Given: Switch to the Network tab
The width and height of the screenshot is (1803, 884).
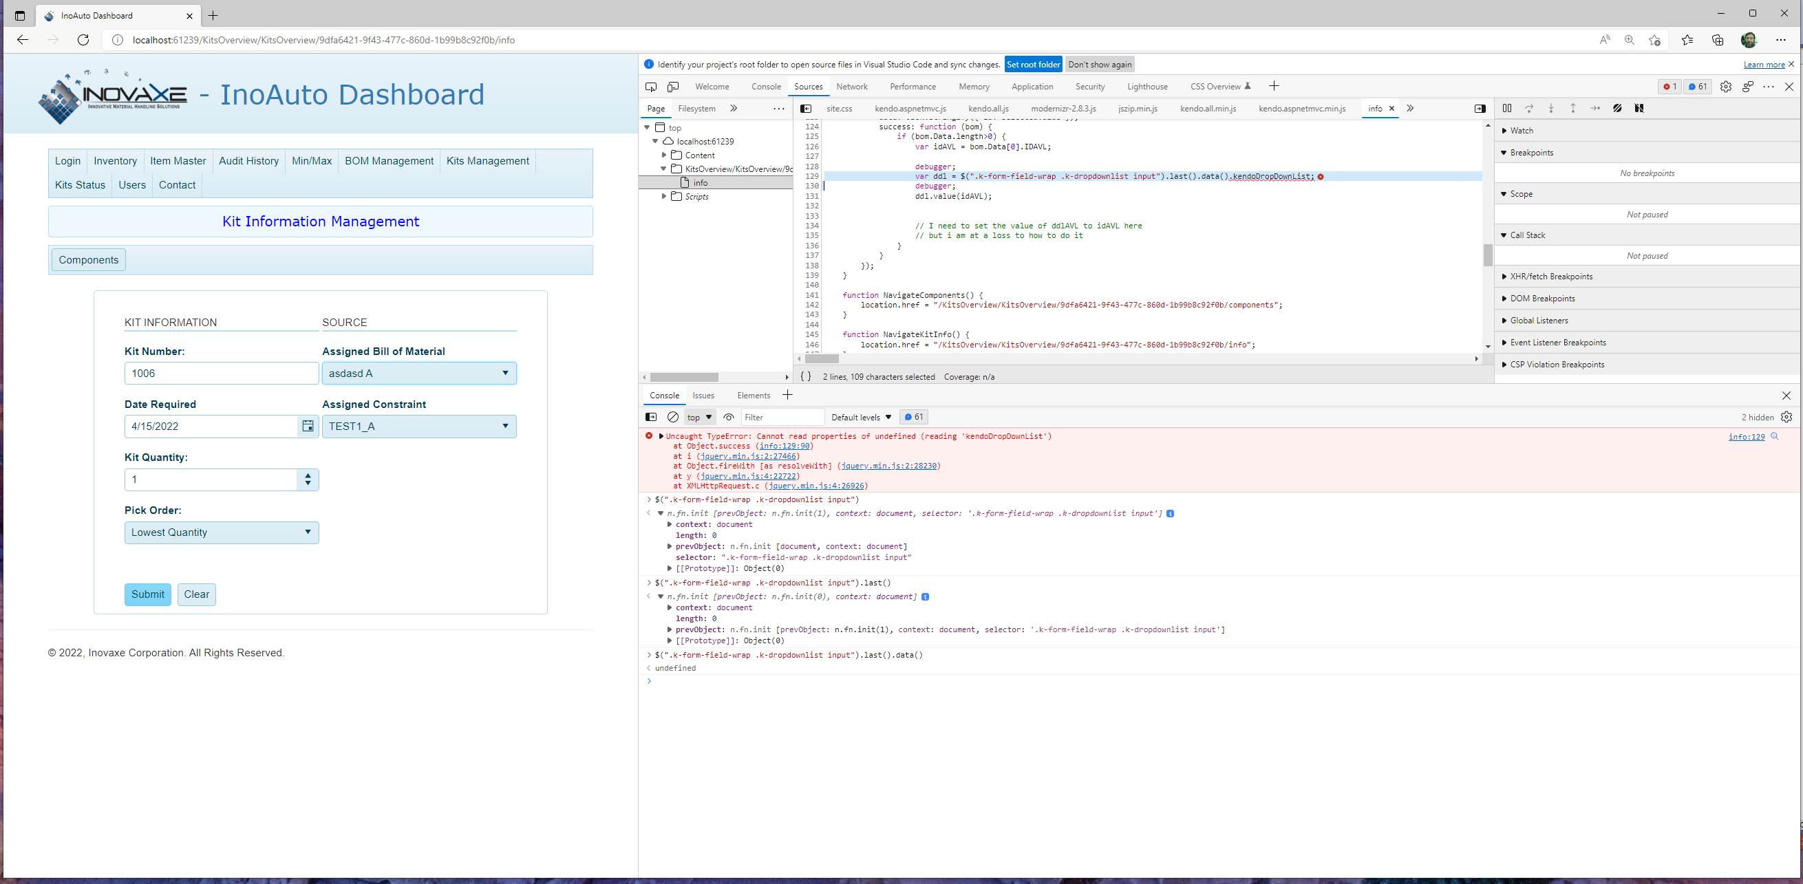Looking at the screenshot, I should point(851,87).
